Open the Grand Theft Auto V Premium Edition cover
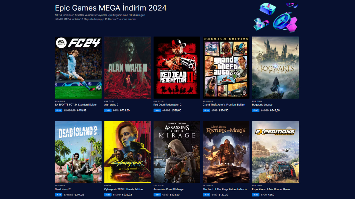The height and width of the screenshot is (199, 355). pyautogui.click(x=226, y=68)
